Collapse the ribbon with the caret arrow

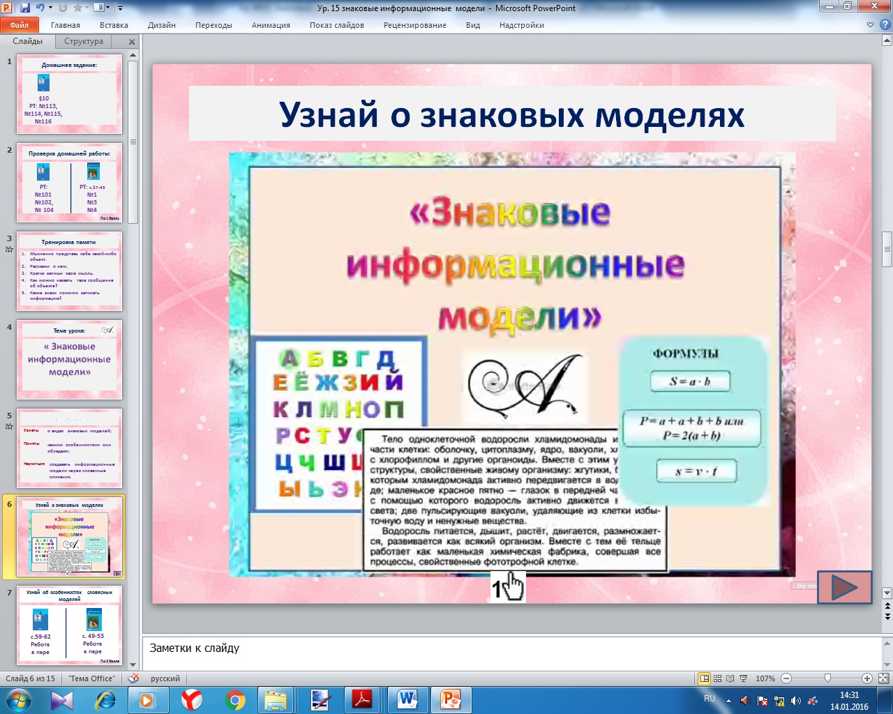[870, 24]
